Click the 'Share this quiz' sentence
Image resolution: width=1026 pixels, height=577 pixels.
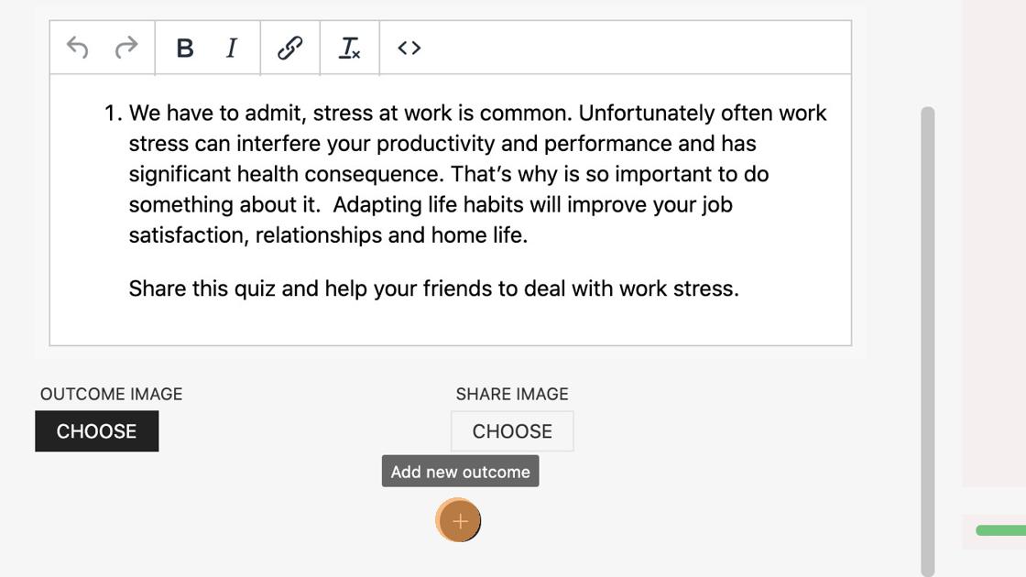(x=433, y=288)
